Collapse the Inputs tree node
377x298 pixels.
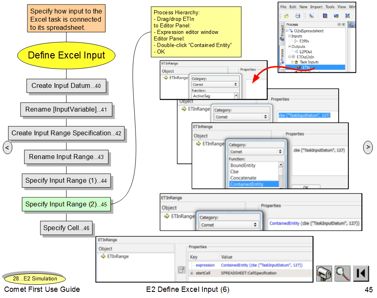click(290, 36)
